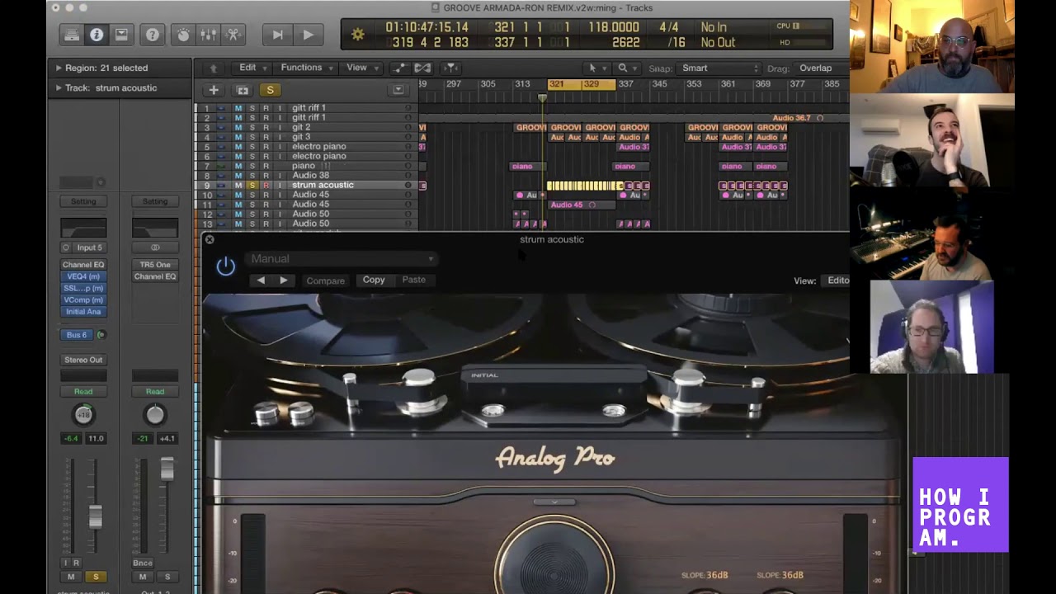Click the output channel volume fader
Image resolution: width=1056 pixels, height=594 pixels.
click(167, 469)
